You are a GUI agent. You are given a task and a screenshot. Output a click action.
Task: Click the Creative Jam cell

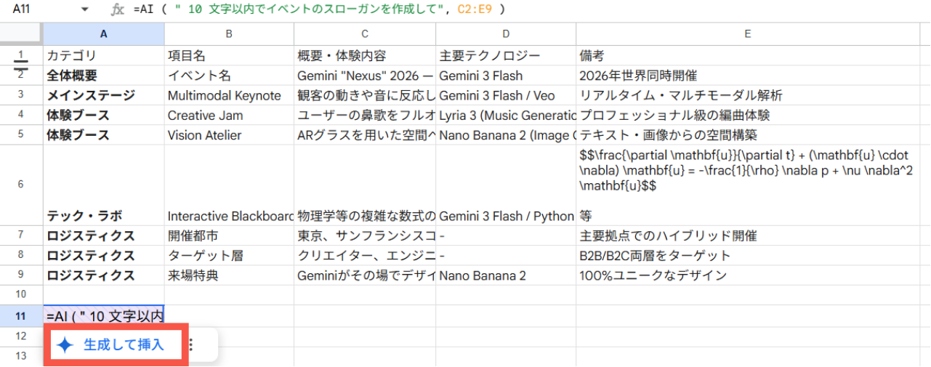pos(229,115)
